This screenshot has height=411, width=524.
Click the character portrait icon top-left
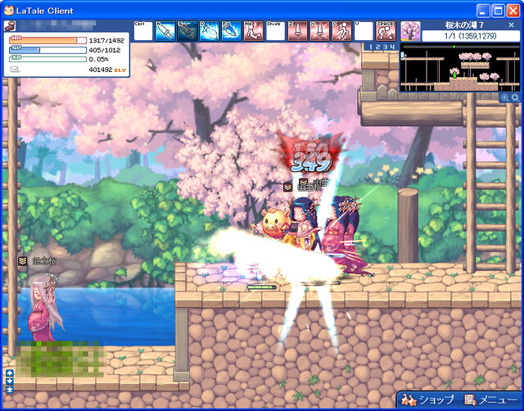[x=8, y=26]
